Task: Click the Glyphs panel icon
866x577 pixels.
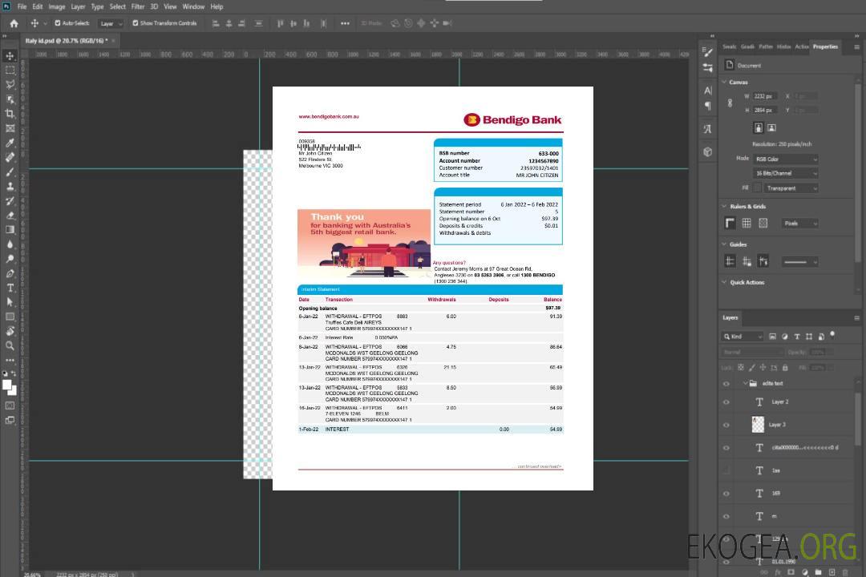Action: click(x=708, y=129)
